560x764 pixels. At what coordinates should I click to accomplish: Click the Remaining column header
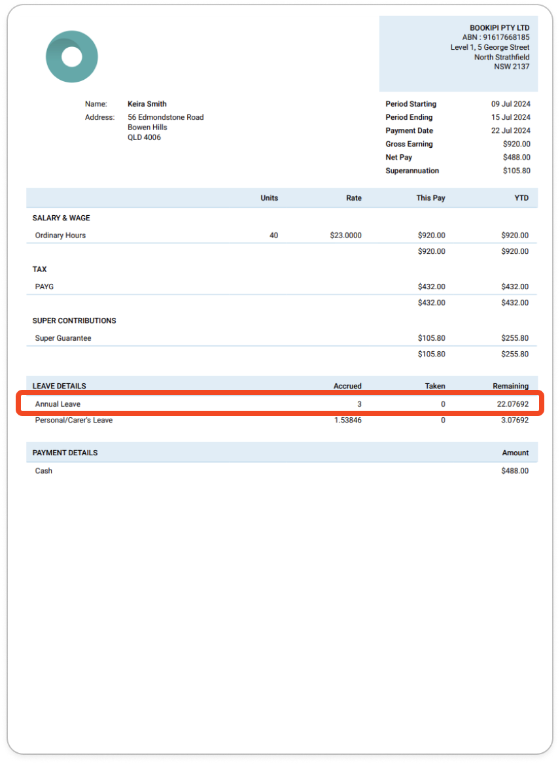pos(510,386)
